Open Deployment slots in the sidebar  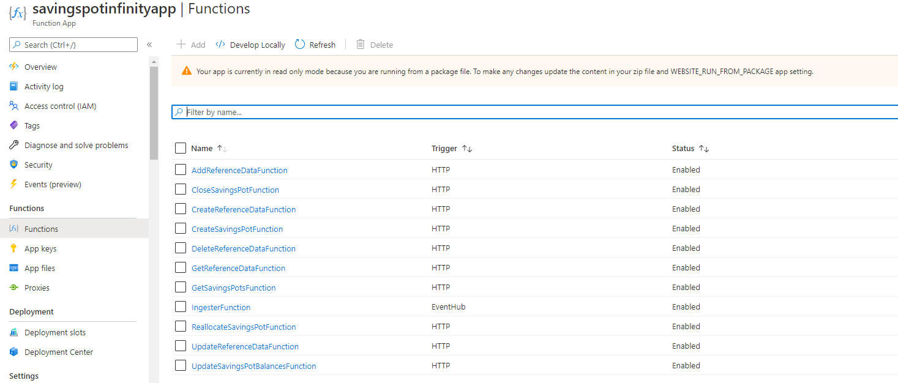[x=54, y=332]
